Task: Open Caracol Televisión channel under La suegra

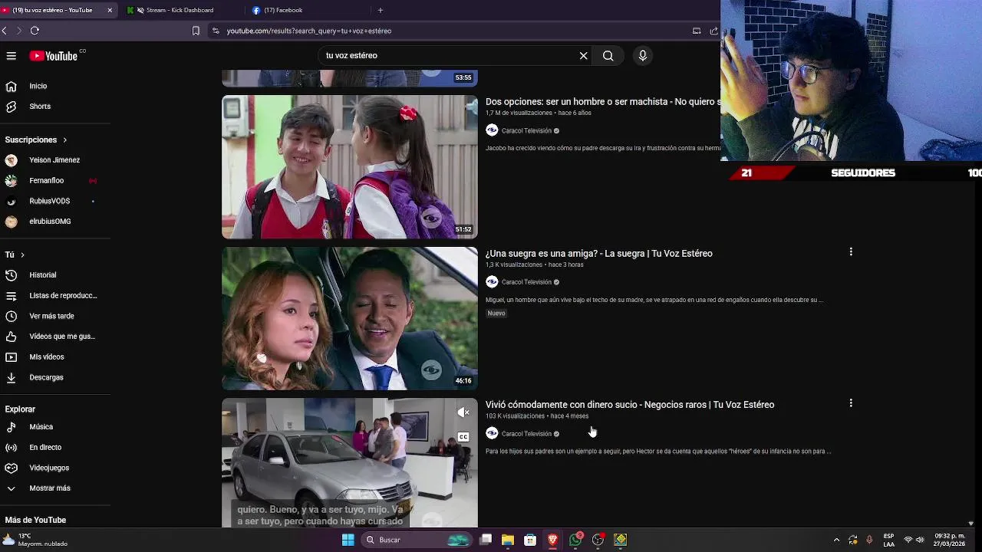Action: click(526, 282)
